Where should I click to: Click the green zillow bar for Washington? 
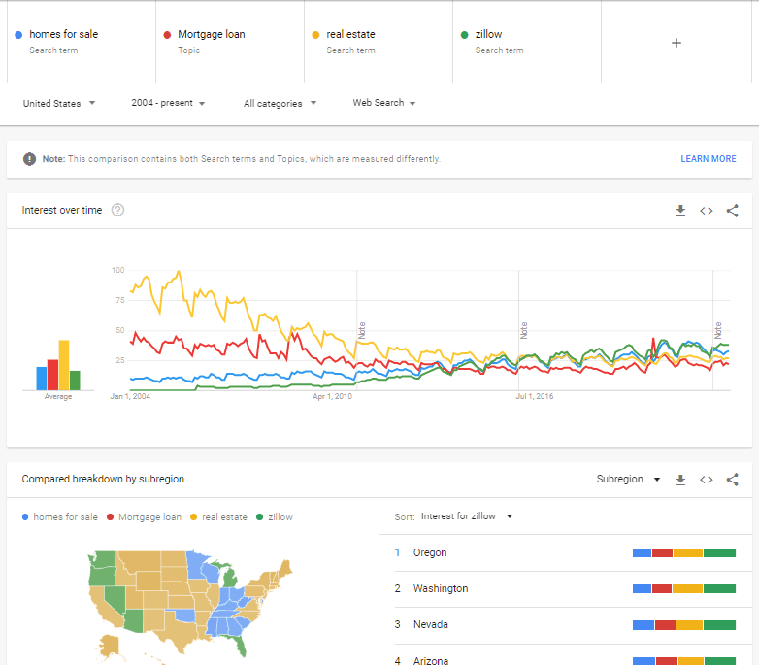pyautogui.click(x=719, y=589)
